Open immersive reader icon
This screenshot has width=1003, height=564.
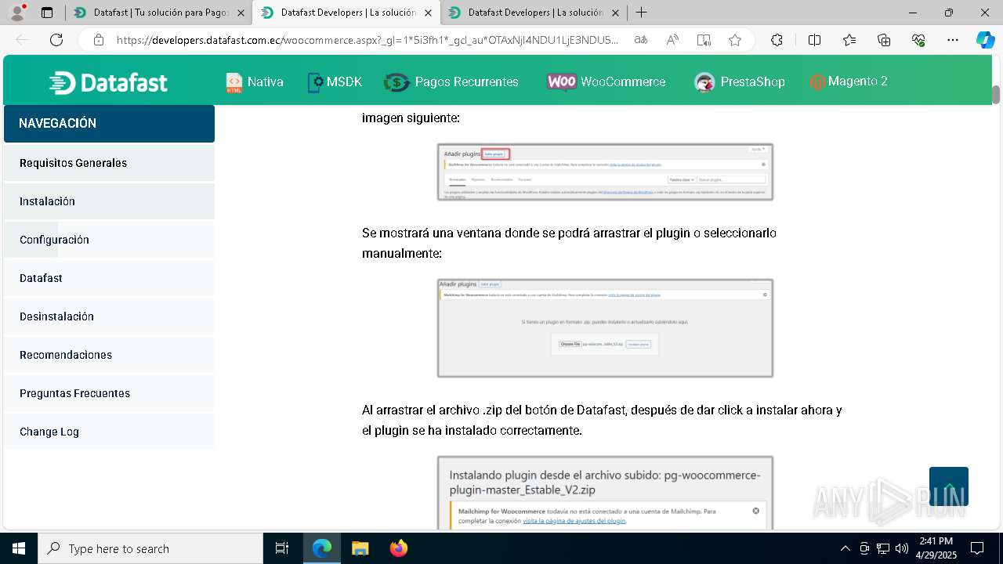[x=704, y=40]
